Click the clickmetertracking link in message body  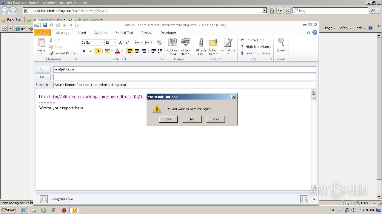click(x=98, y=97)
